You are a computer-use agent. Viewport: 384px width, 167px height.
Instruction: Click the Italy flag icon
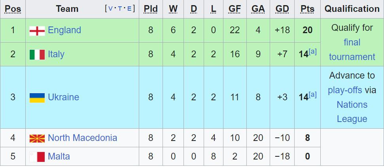point(37,54)
